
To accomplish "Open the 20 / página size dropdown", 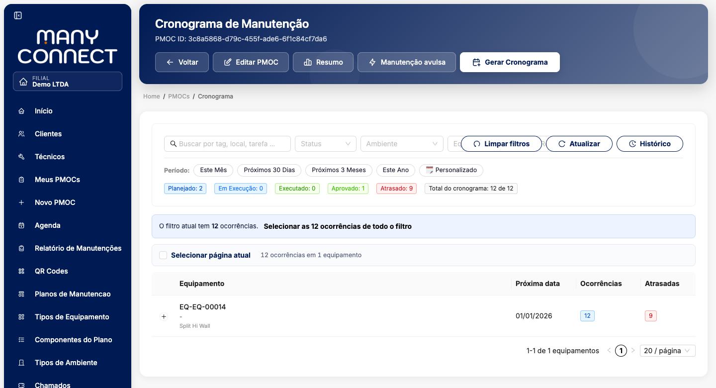I will (x=668, y=351).
